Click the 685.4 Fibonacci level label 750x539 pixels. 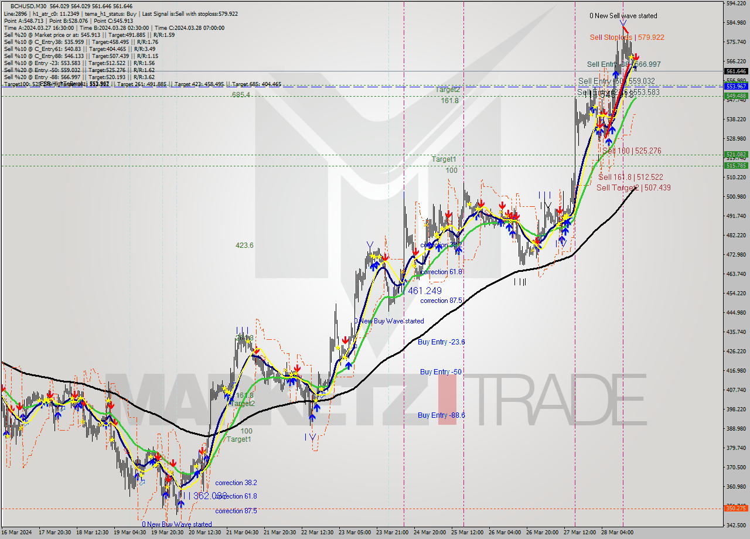241,94
